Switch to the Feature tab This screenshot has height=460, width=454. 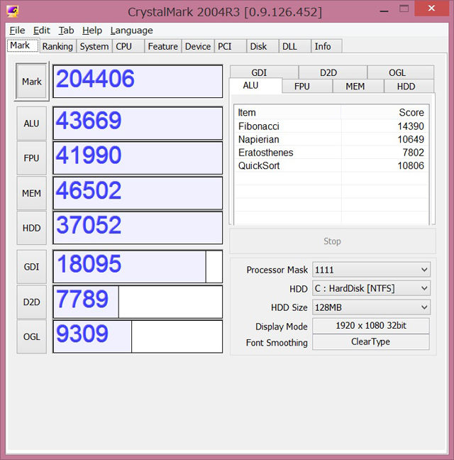(162, 46)
